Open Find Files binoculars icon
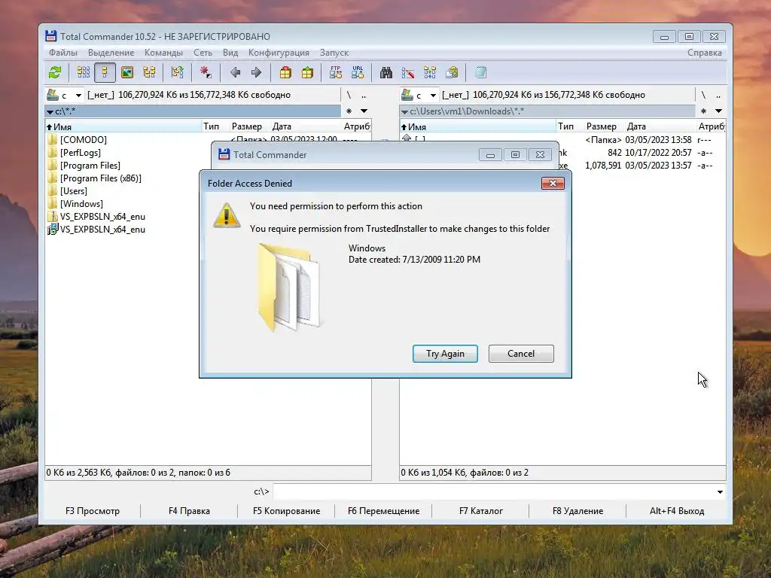Viewport: 771px width, 578px height. [386, 73]
